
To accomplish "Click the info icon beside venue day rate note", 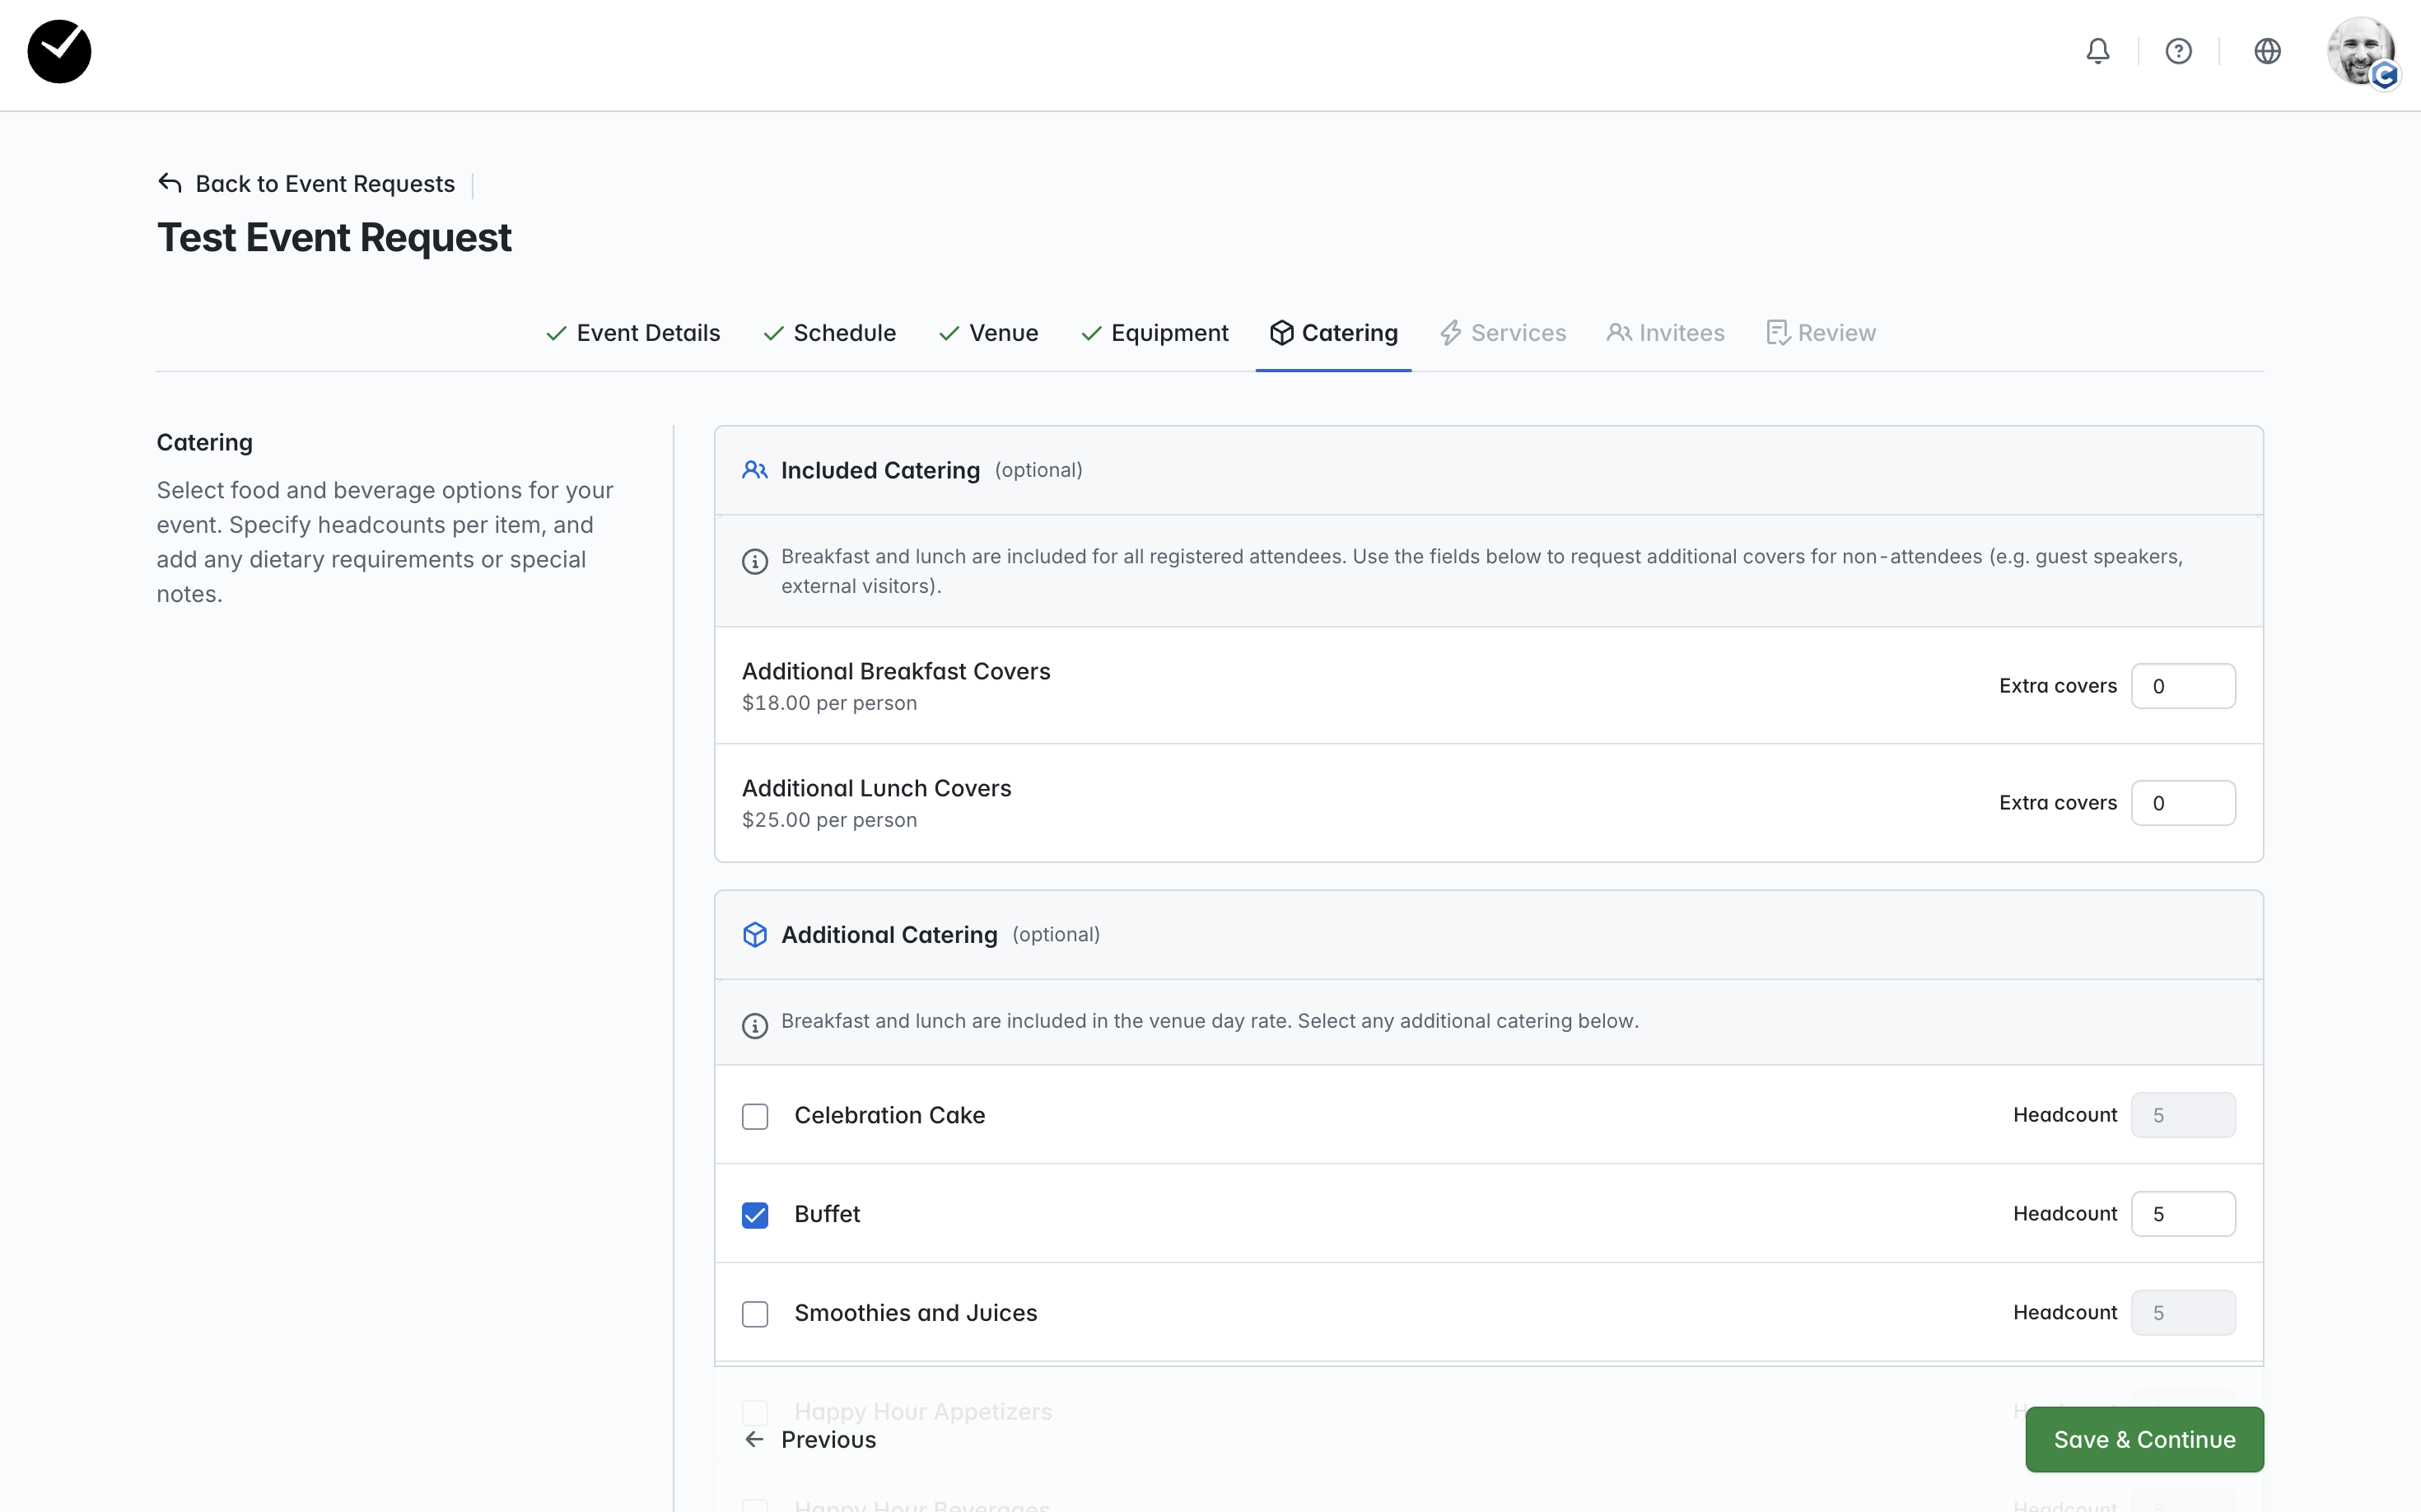I will pos(755,1026).
